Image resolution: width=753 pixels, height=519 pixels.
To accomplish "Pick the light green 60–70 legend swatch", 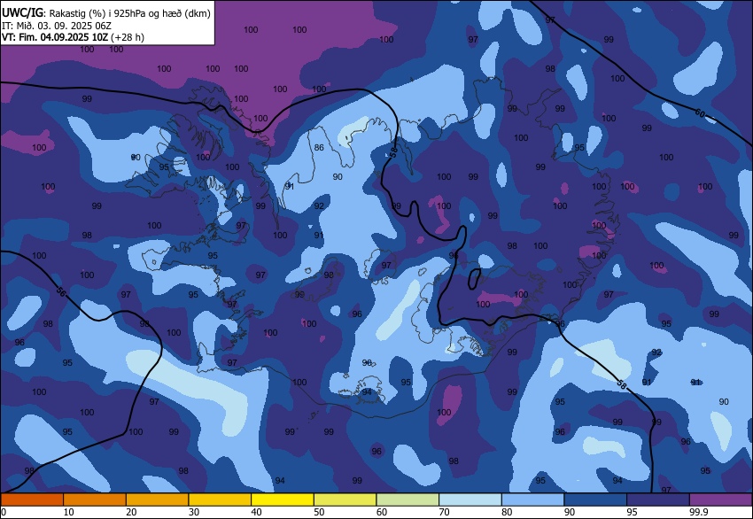I will click(x=408, y=500).
